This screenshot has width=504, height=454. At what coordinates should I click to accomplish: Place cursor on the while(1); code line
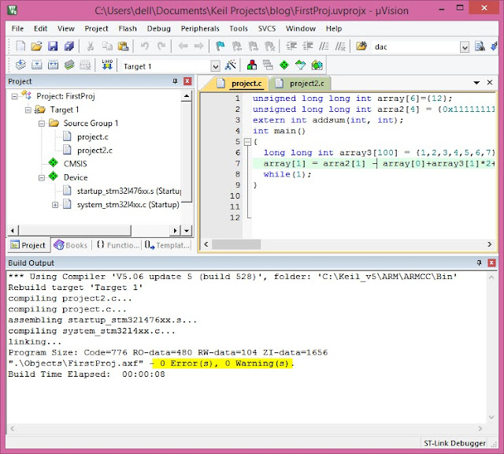pos(287,174)
